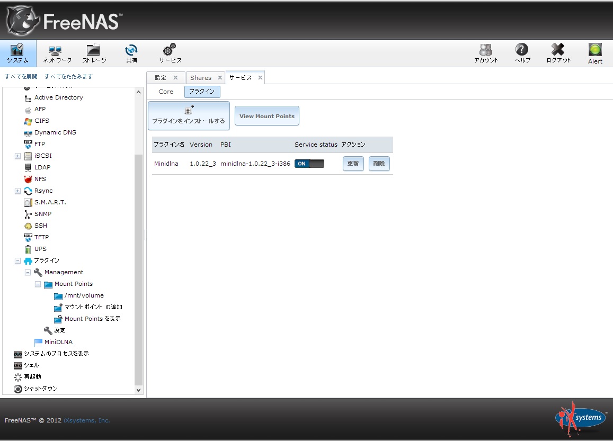Open シェル shell item
The image size is (613, 441).
[31, 366]
